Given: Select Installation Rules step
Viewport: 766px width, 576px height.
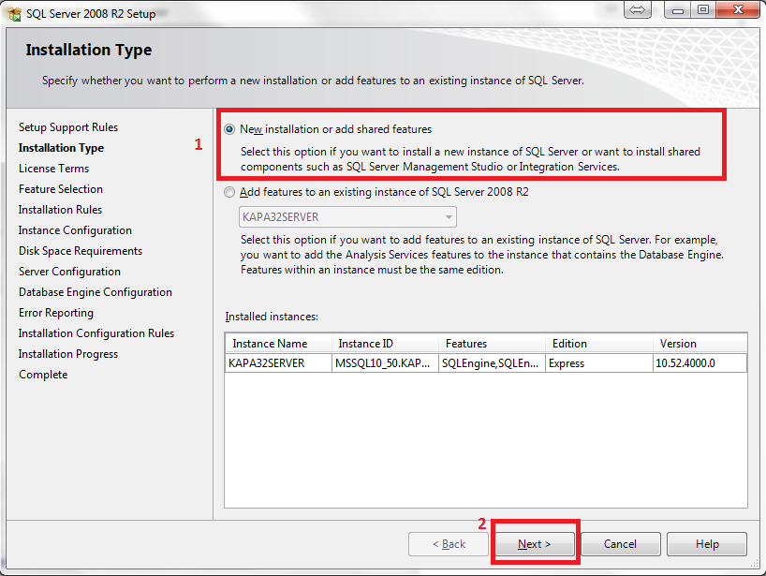Looking at the screenshot, I should coord(60,209).
